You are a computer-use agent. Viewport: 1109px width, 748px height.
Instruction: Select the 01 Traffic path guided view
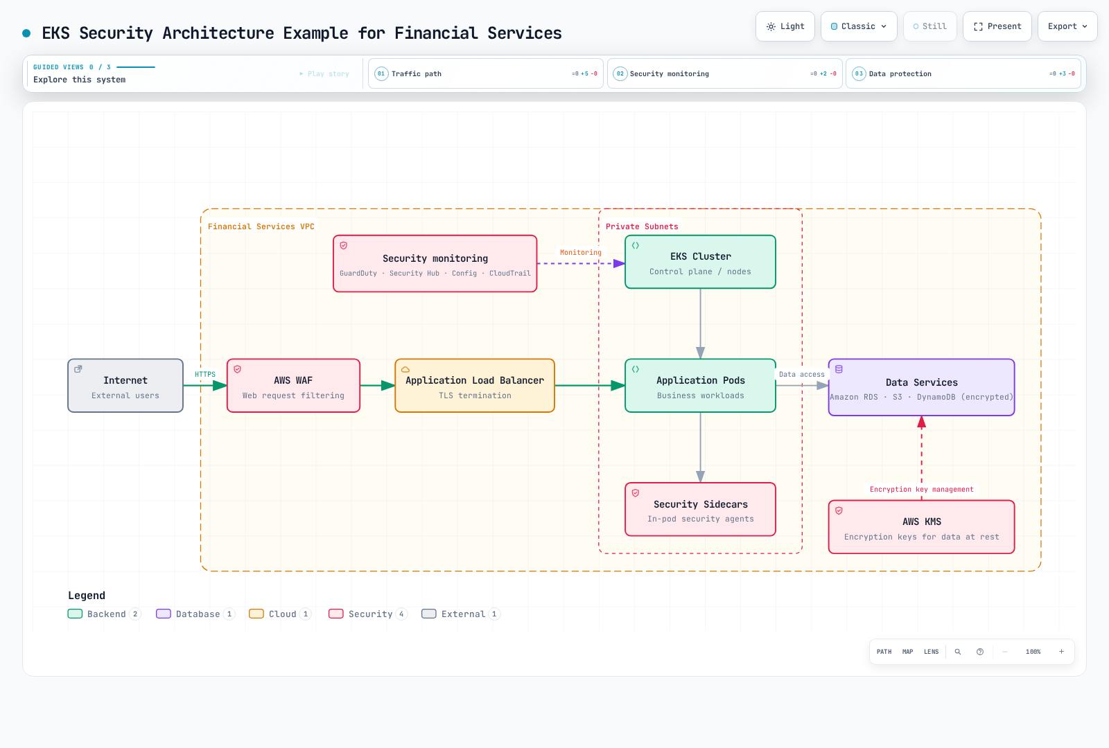(486, 73)
